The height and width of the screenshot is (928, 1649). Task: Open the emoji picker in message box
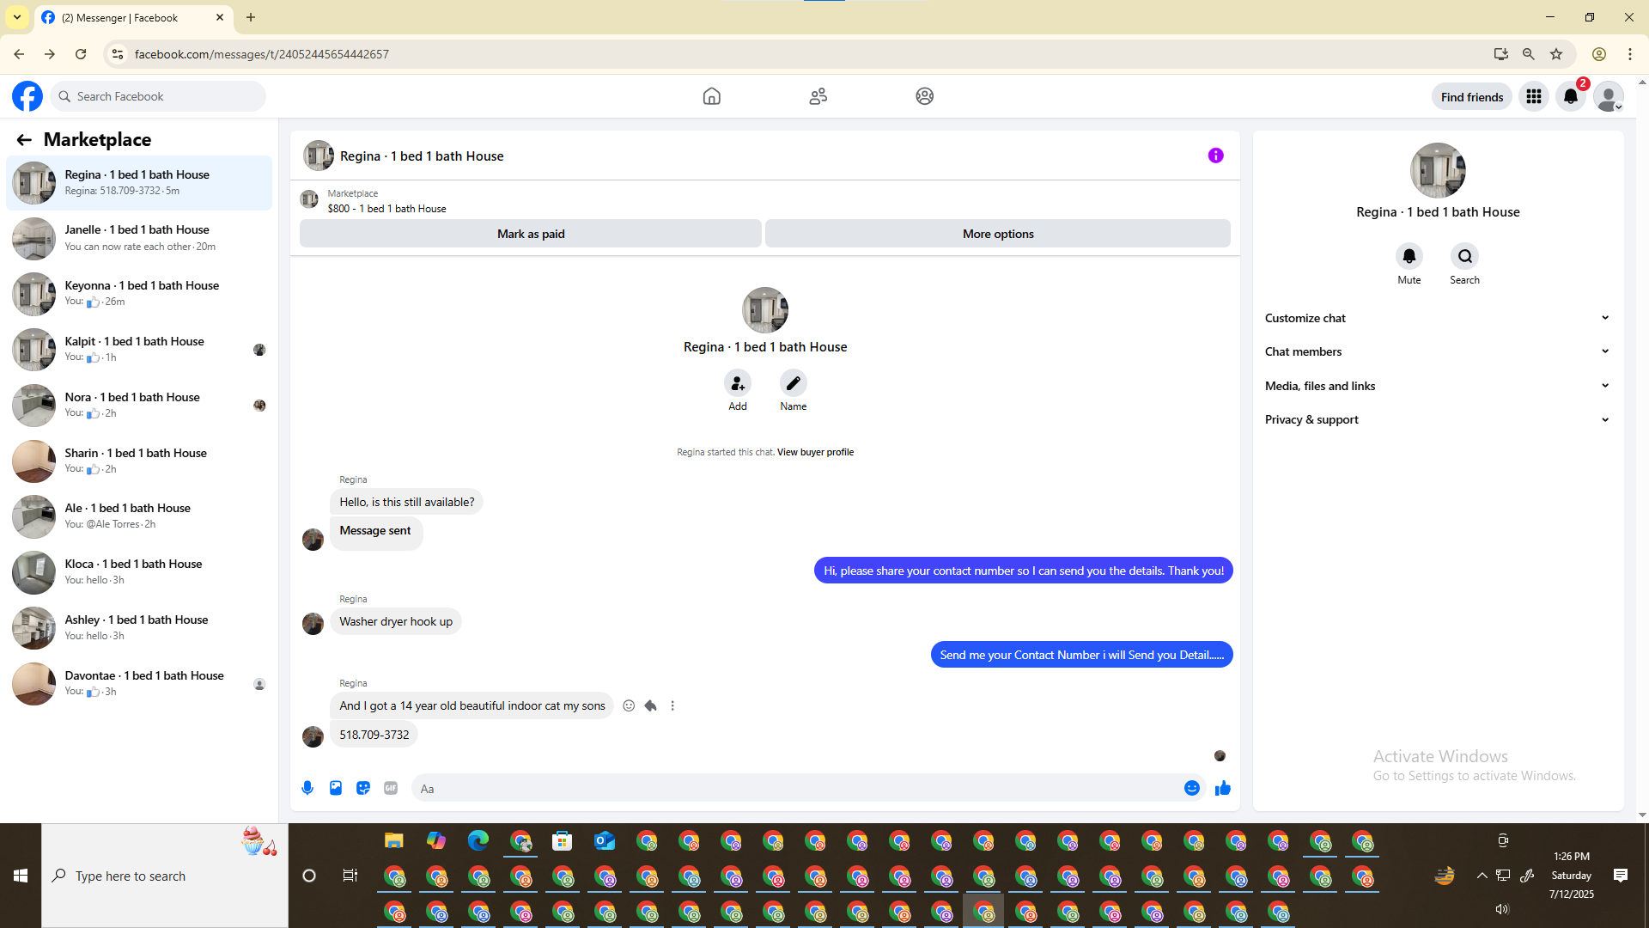coord(1191,788)
